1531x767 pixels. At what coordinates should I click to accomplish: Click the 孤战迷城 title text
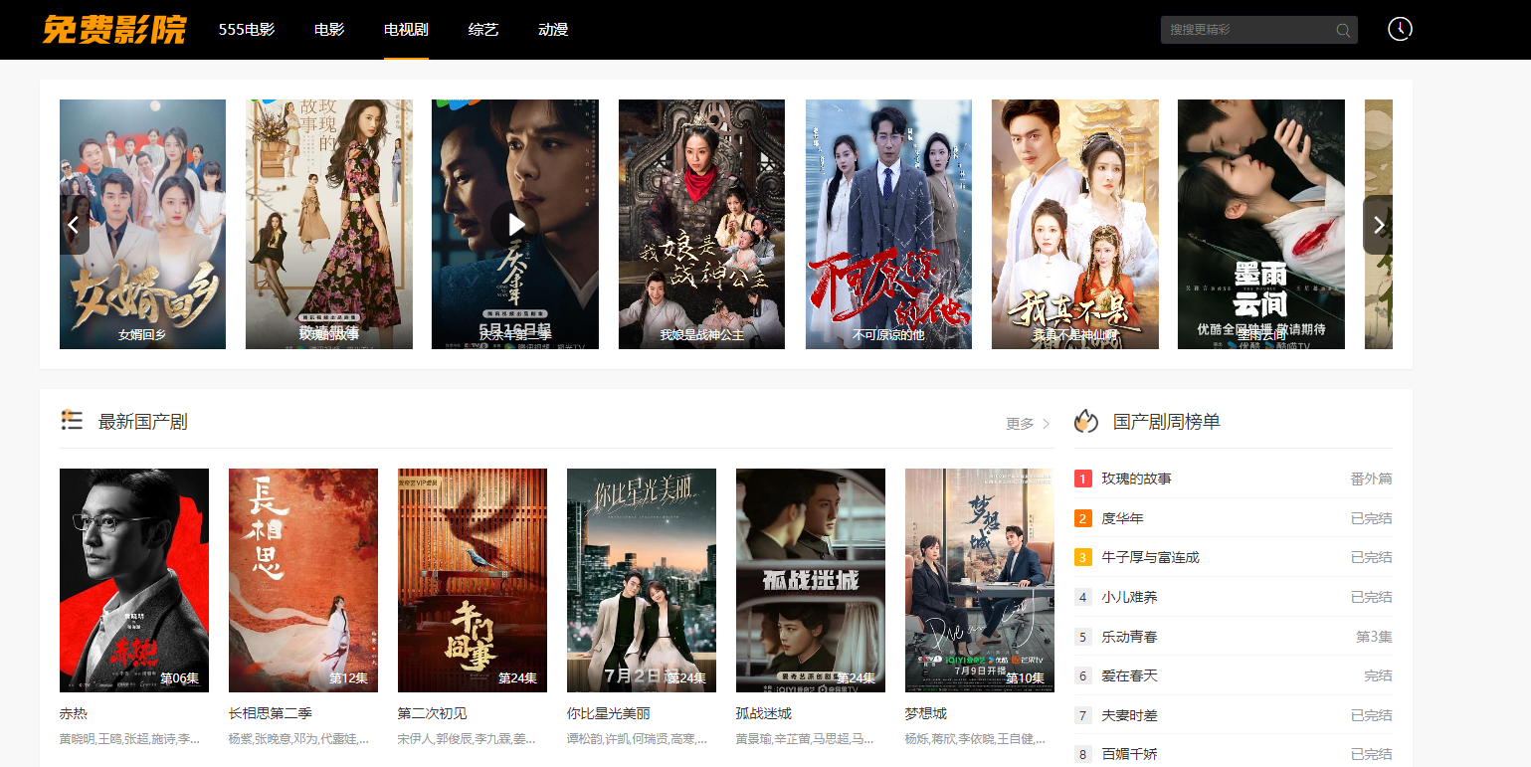764,714
